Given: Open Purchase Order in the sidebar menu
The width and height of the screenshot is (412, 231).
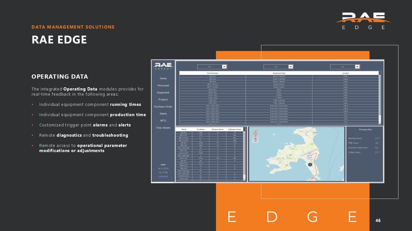Looking at the screenshot, I should coord(163,107).
